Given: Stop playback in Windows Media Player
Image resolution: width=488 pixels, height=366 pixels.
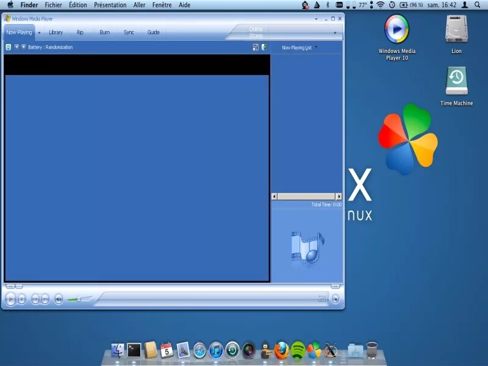Looking at the screenshot, I should click(22, 300).
